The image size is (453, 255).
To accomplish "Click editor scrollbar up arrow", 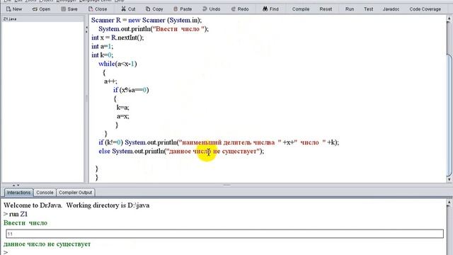I will tap(449, 18).
